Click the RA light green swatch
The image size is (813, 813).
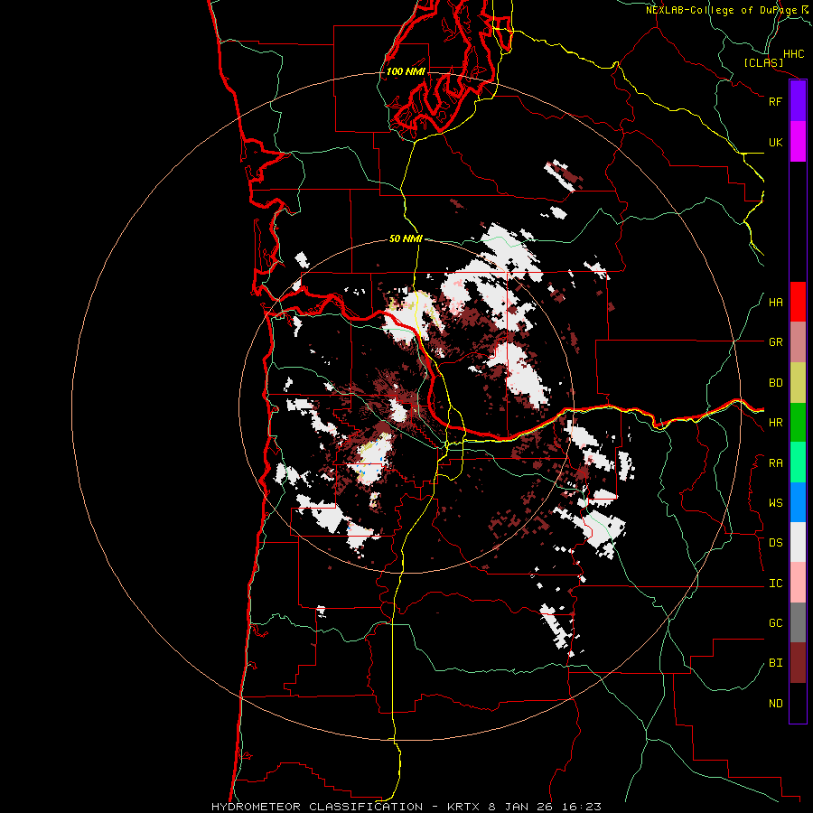798,463
